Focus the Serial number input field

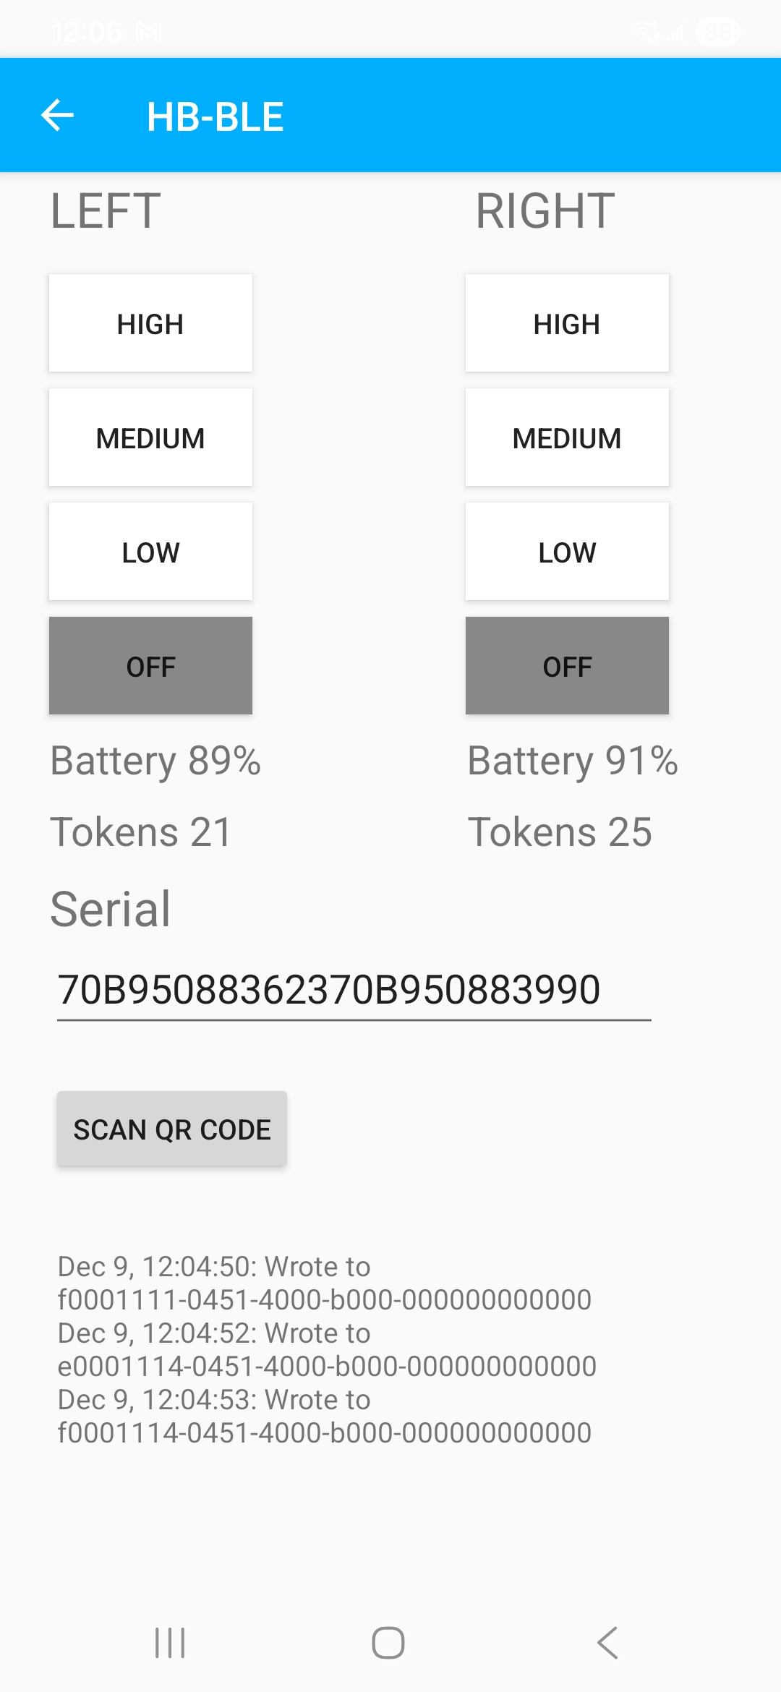click(x=354, y=990)
